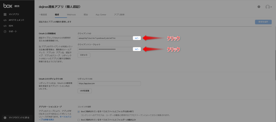Copy the クライアントID value
Screen dimensions: 276x122
click(x=137, y=38)
